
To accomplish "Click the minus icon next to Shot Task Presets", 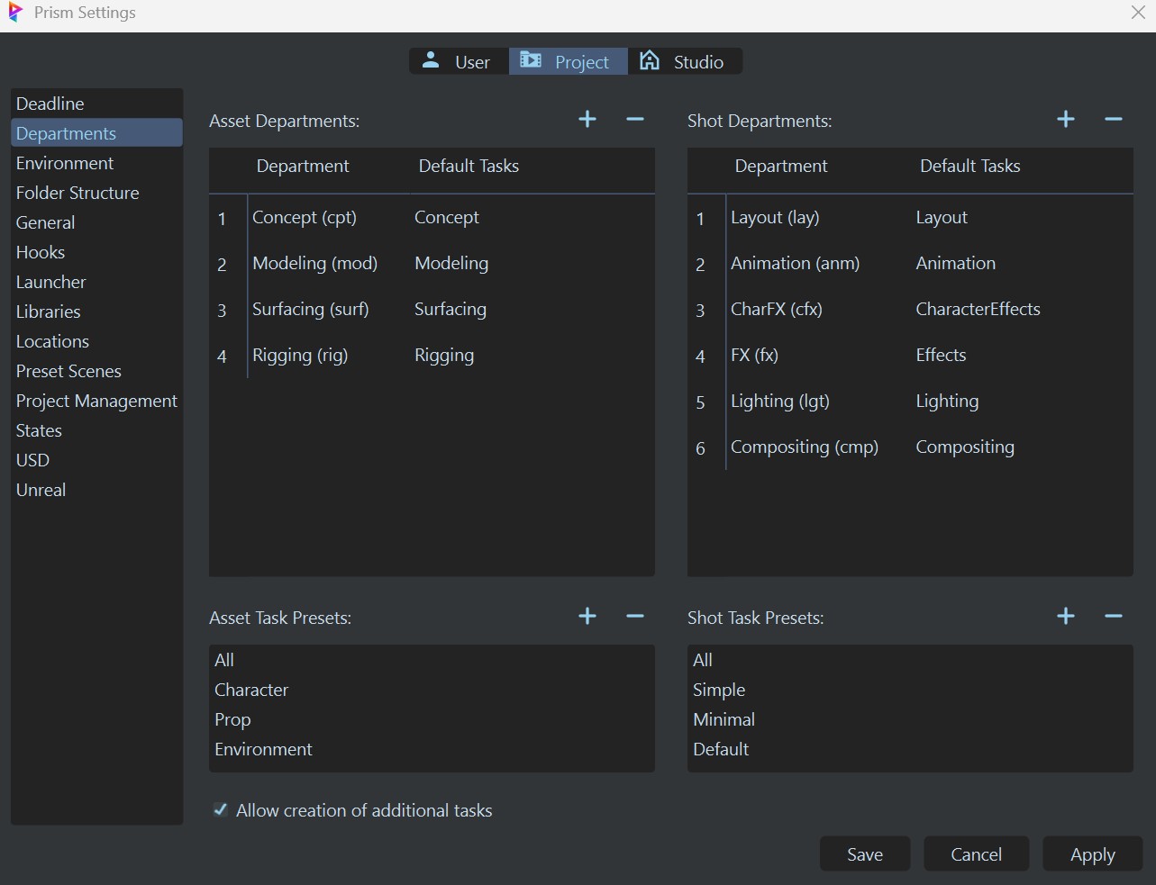I will pos(1113,616).
